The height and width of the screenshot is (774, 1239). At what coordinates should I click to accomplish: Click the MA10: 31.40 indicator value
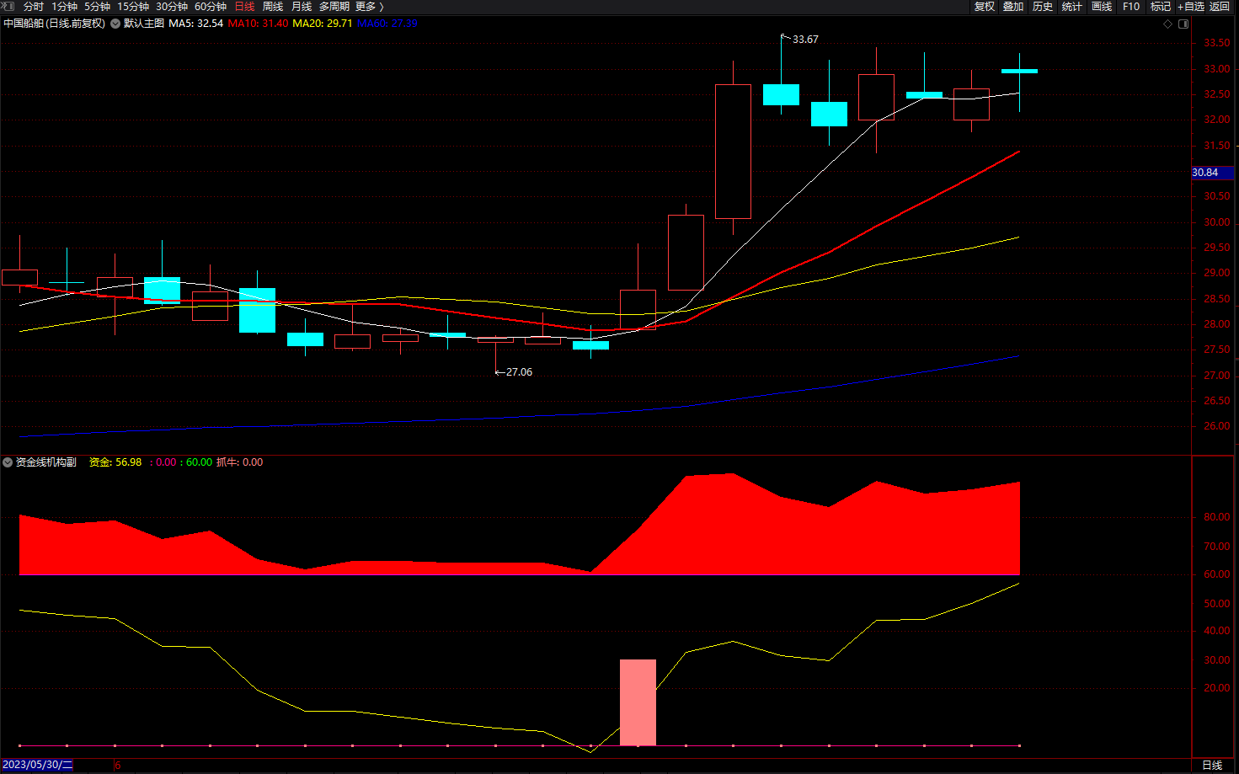tap(258, 24)
